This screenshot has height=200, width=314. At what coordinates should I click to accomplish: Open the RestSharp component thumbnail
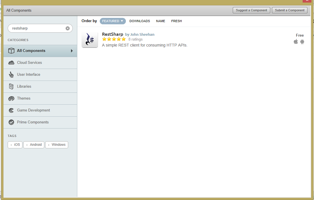(90, 39)
